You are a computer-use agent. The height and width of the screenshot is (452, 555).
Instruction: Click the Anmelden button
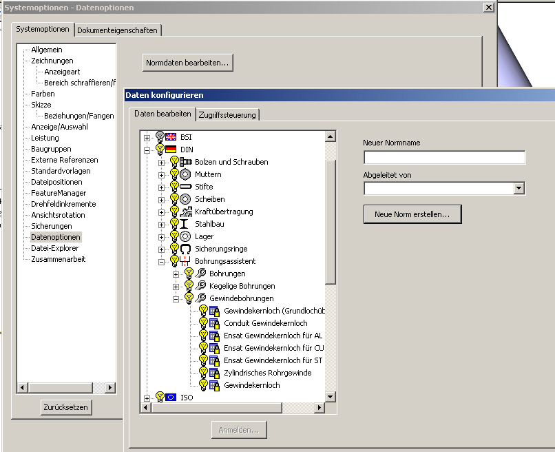[x=239, y=430]
